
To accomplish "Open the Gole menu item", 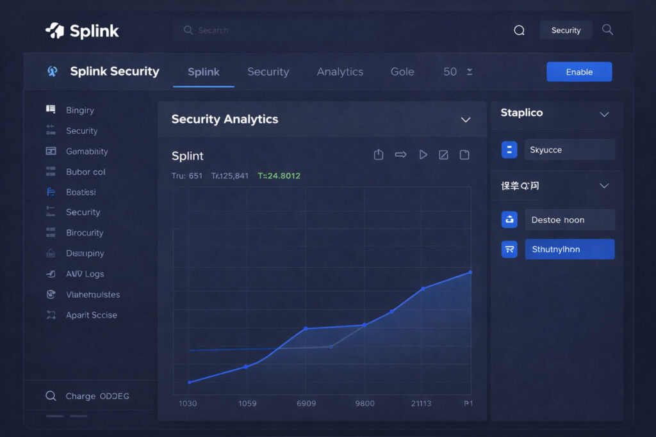I will [402, 72].
